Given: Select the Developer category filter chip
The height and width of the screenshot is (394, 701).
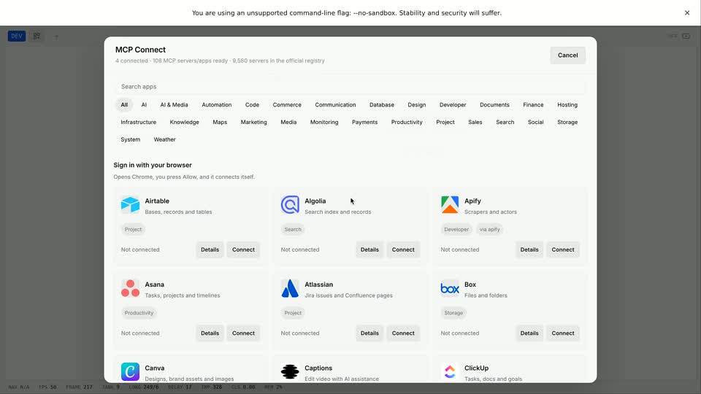Looking at the screenshot, I should [x=453, y=105].
